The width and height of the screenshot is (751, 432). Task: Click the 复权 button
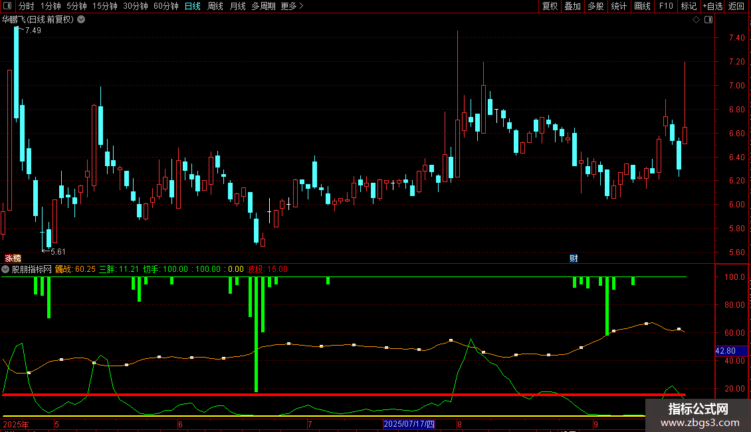[x=550, y=6]
